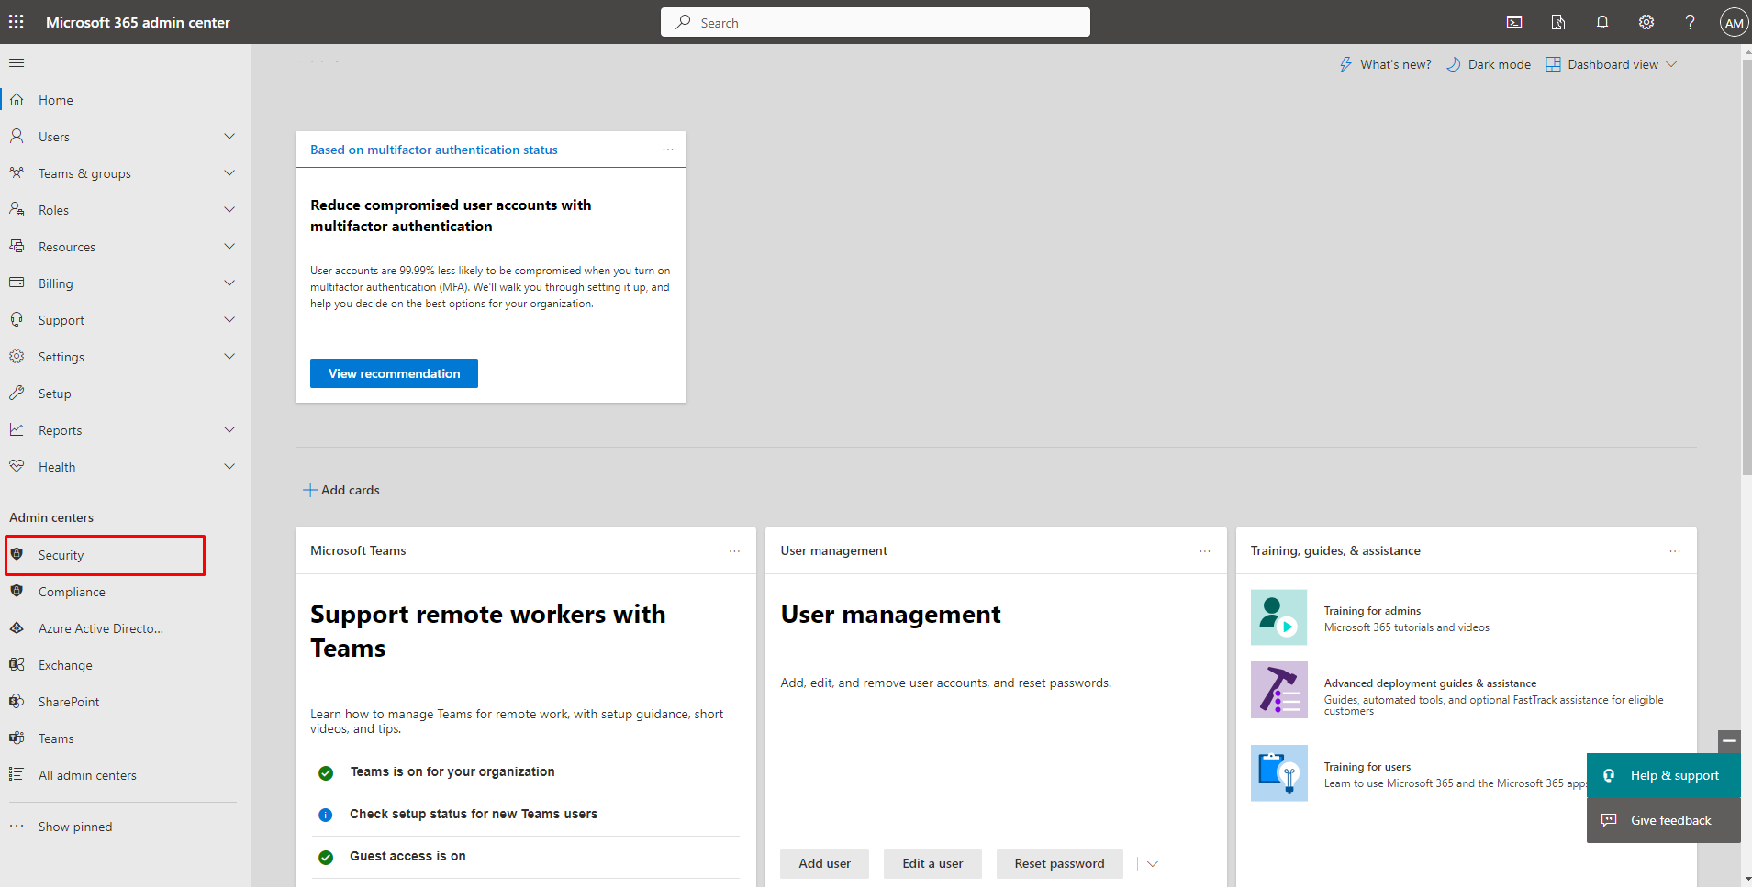The width and height of the screenshot is (1752, 888).
Task: Collapse the navigation menu hamburger icon
Action: (17, 63)
